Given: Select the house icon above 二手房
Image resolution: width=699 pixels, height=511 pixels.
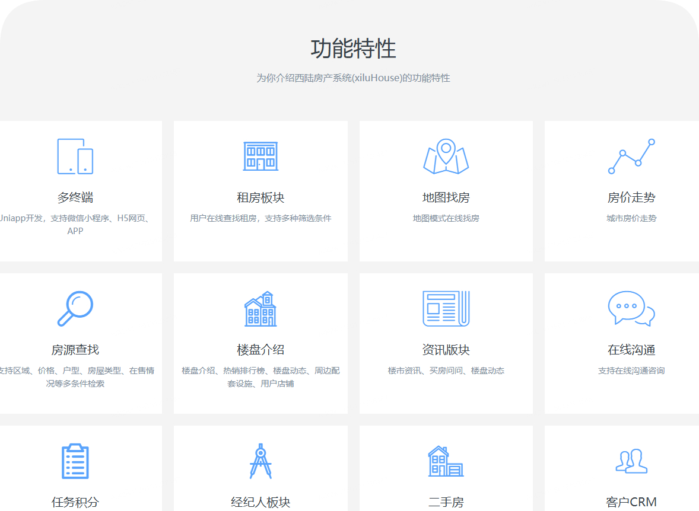Looking at the screenshot, I should click(446, 461).
